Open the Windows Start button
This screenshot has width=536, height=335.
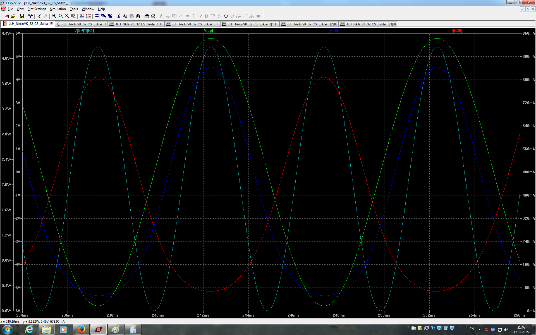(8, 330)
